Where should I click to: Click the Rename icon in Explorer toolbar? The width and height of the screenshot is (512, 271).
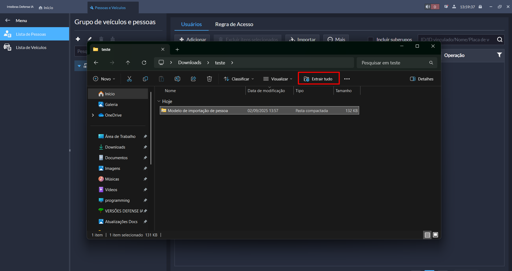177,79
